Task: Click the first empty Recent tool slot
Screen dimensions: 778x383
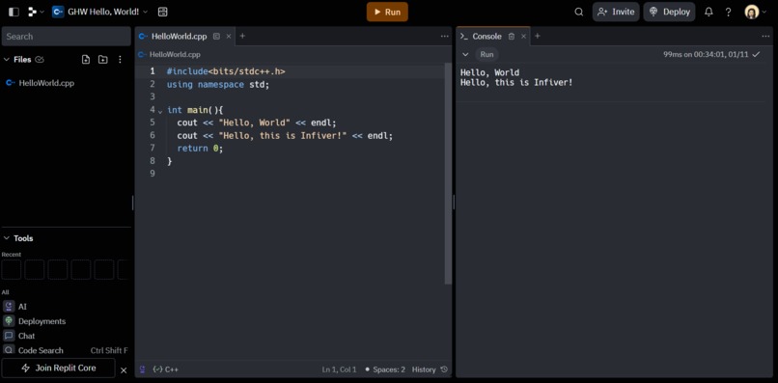Action: pos(12,269)
